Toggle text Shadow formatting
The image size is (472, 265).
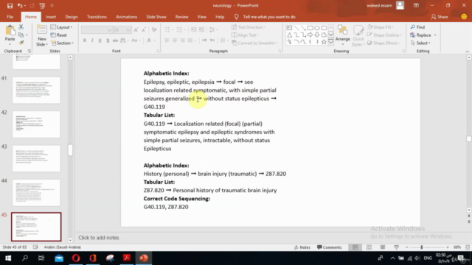pos(108,40)
